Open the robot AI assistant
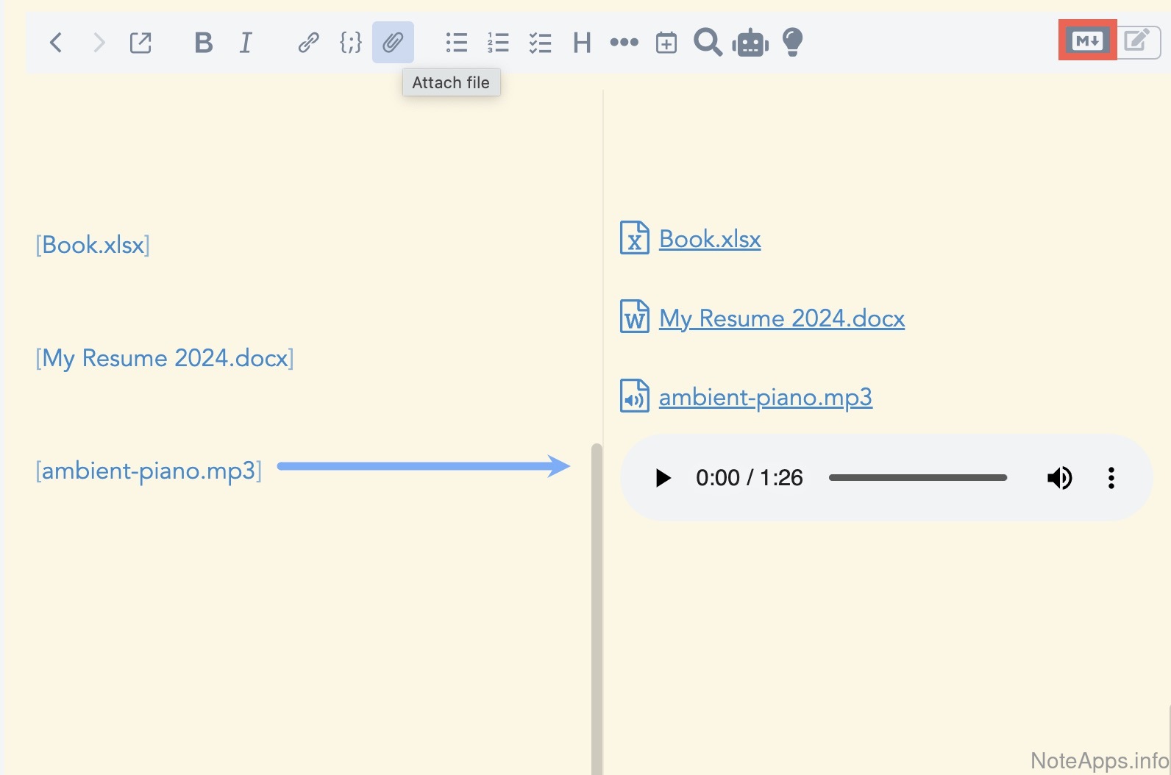 (750, 43)
